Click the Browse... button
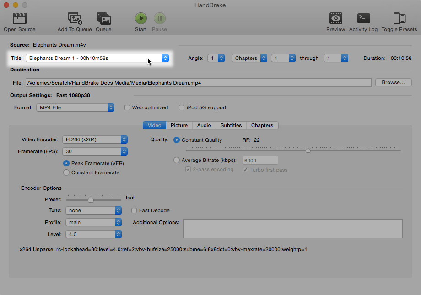421x295 pixels. (x=393, y=83)
